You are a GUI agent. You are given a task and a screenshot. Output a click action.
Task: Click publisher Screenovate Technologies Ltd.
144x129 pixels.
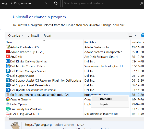tap(104, 66)
